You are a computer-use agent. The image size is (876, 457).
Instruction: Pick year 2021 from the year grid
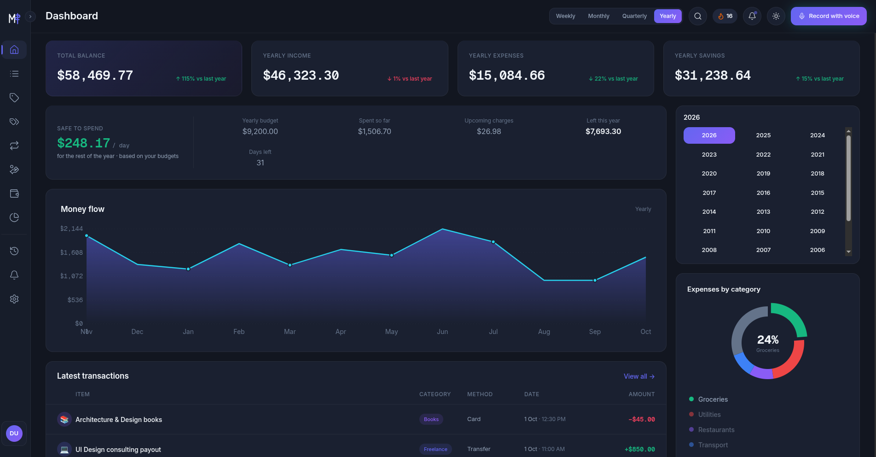pos(818,155)
